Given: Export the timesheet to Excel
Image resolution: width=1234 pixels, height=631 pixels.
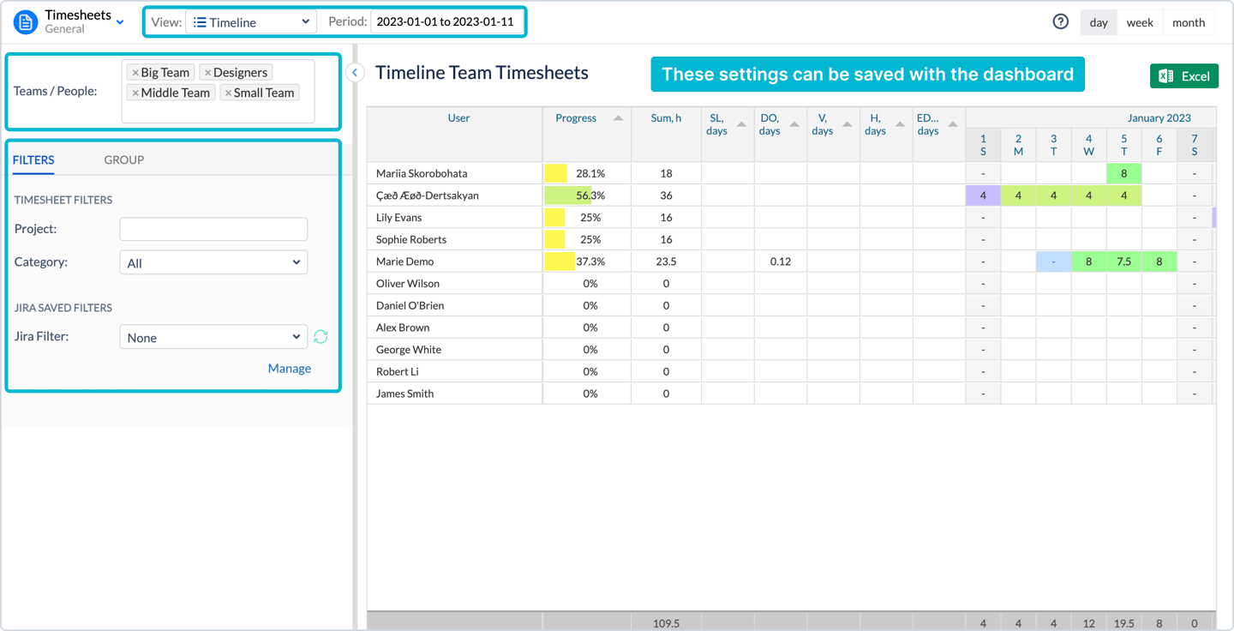Looking at the screenshot, I should (1183, 76).
